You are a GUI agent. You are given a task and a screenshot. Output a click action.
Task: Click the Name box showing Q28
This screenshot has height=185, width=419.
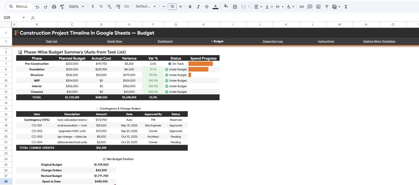13,18
